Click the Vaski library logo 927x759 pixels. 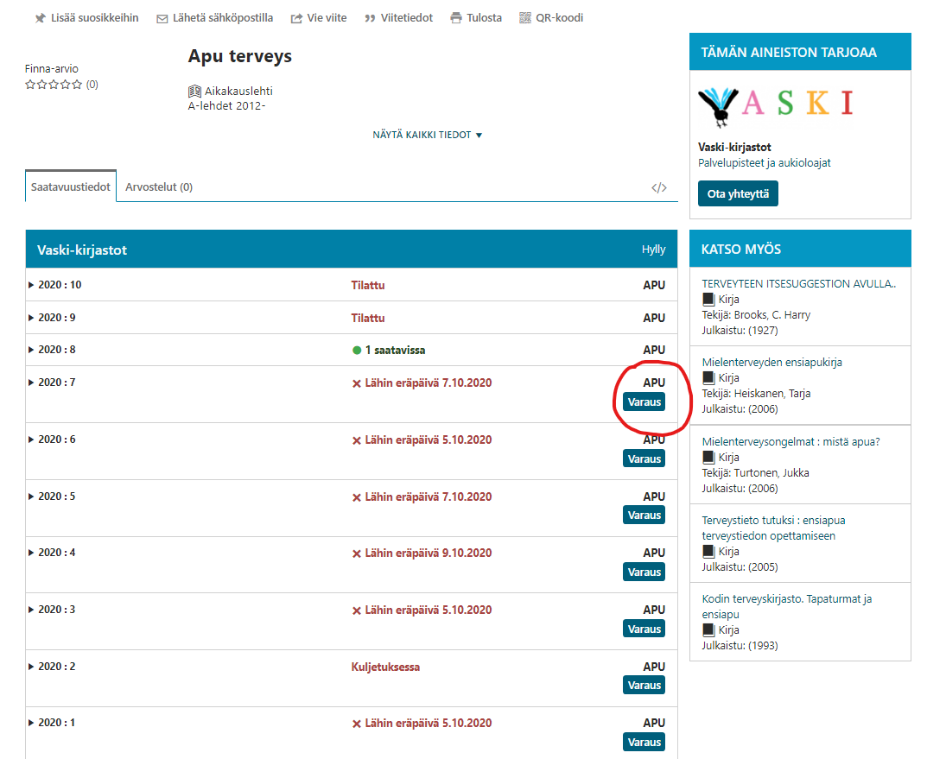coord(775,103)
